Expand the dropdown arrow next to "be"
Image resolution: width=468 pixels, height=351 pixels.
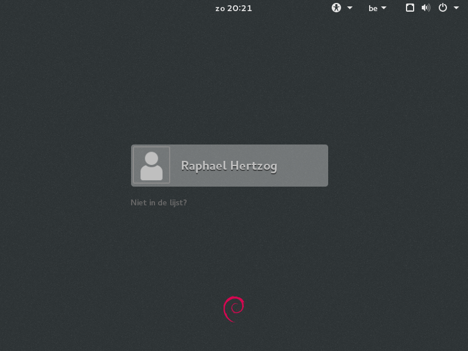(384, 8)
